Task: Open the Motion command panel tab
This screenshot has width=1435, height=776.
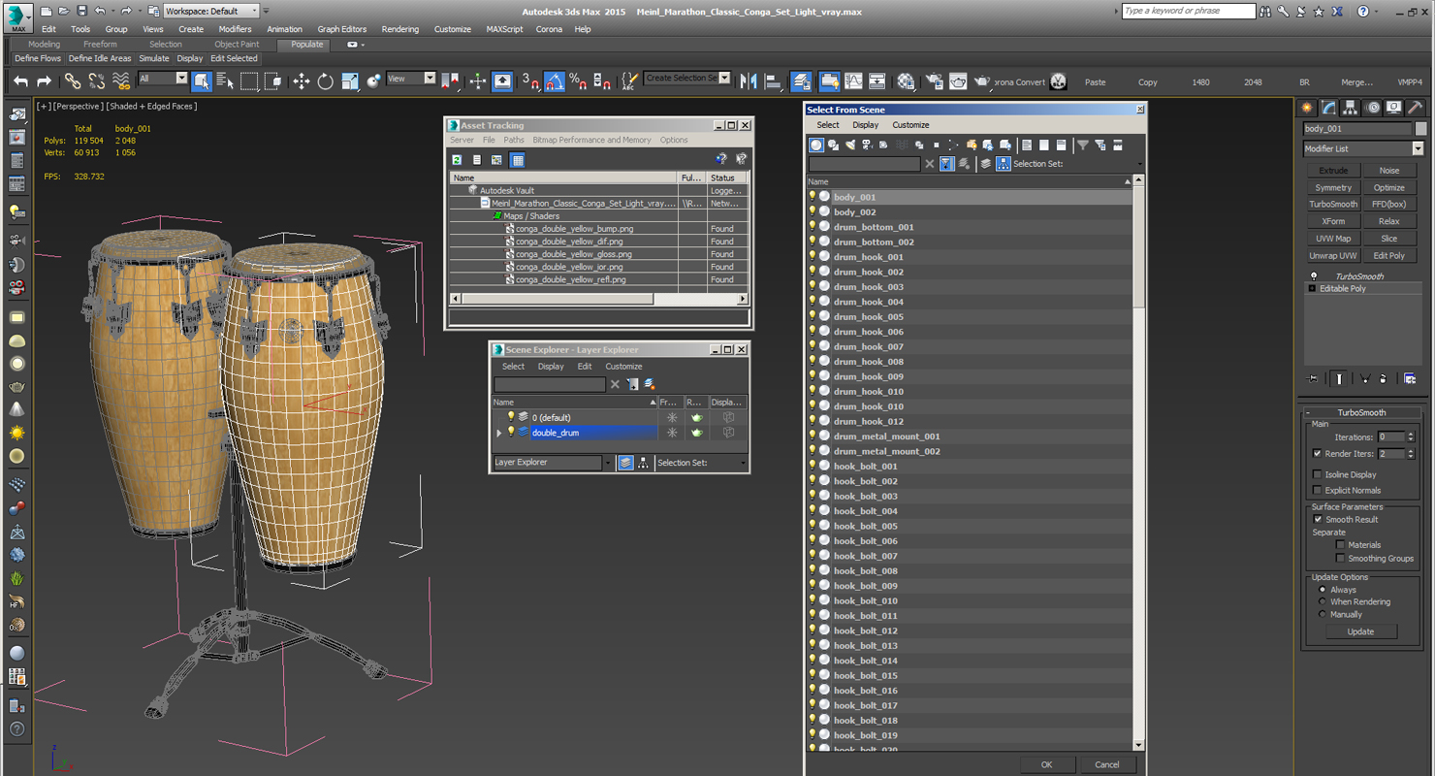Action: (1372, 108)
